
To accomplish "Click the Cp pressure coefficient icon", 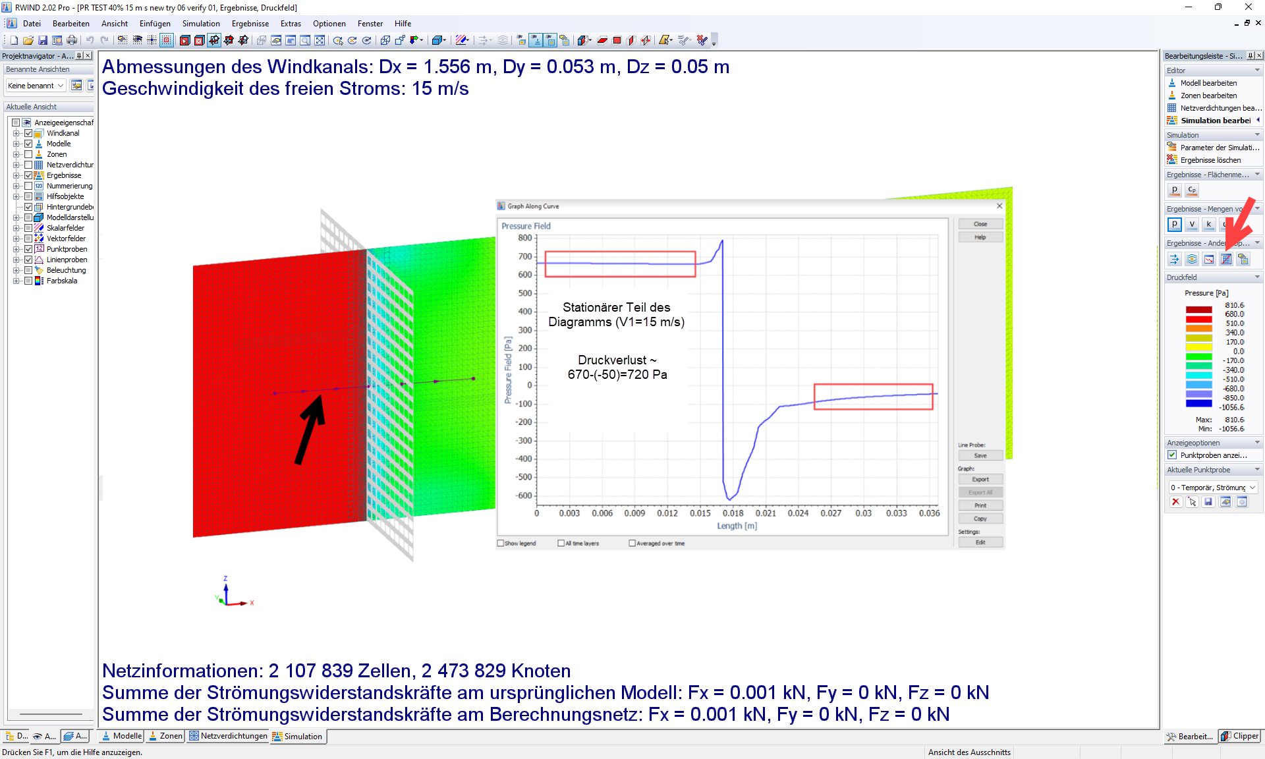I will click(x=1192, y=190).
